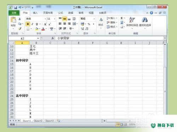The image size is (177, 132).
Task: Select the Format Painter brush icon
Action: point(20,29)
